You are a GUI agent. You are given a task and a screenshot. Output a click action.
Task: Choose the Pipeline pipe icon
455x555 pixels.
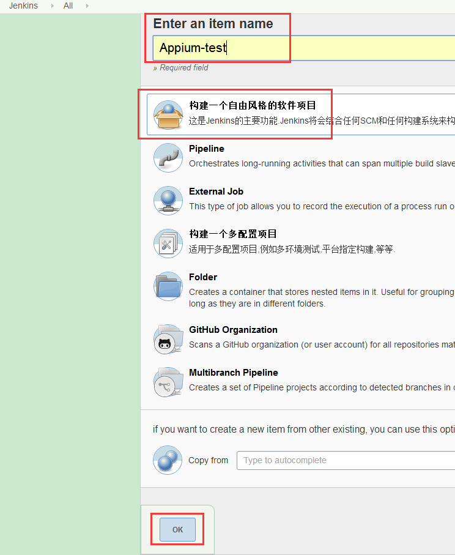pos(168,158)
